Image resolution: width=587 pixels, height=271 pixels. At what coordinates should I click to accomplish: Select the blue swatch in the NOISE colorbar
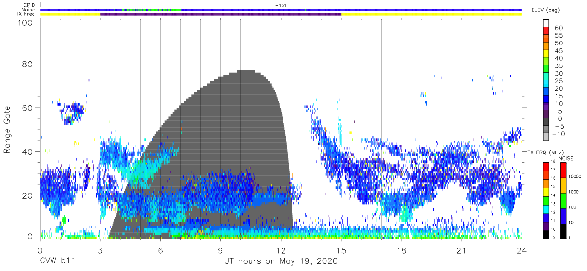pos(563,216)
